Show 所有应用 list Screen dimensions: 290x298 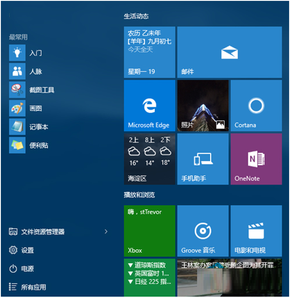[x=34, y=287]
